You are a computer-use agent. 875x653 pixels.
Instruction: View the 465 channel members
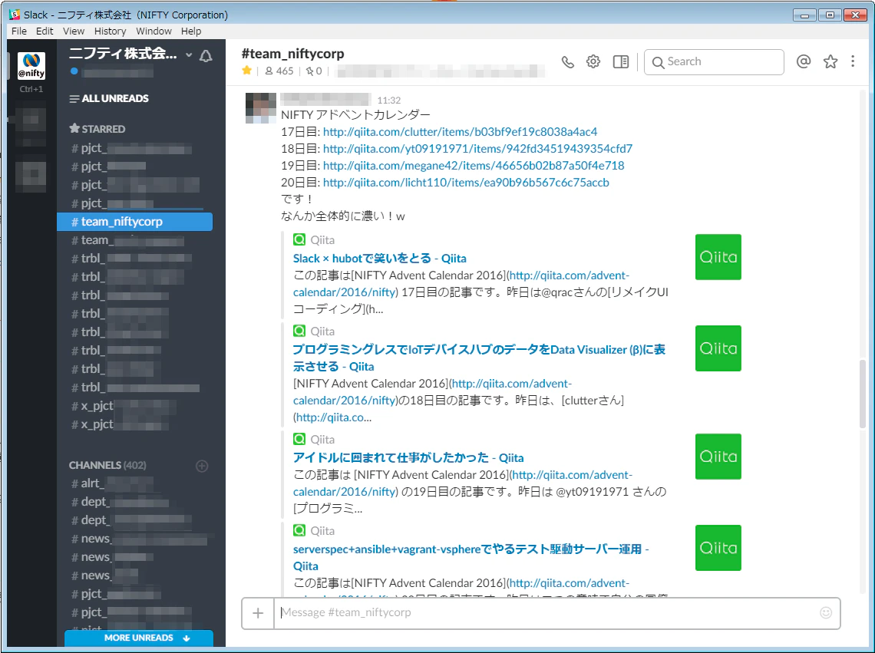tap(279, 71)
